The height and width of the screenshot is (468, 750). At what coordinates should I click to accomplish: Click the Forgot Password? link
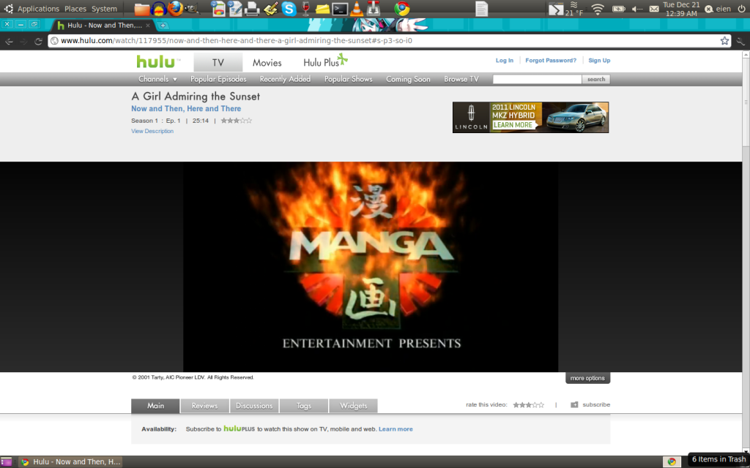[551, 60]
